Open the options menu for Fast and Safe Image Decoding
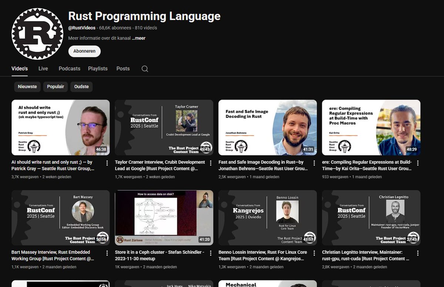This screenshot has height=287, width=444. (314, 163)
